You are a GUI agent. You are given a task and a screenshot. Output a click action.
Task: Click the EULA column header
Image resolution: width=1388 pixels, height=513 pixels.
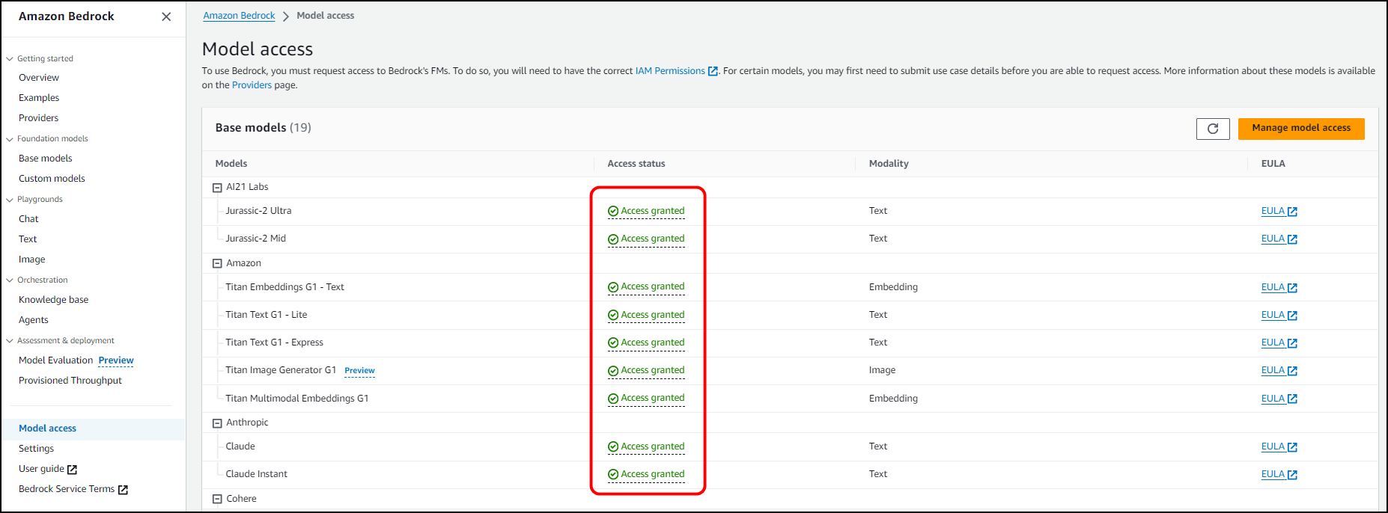[x=1273, y=164]
